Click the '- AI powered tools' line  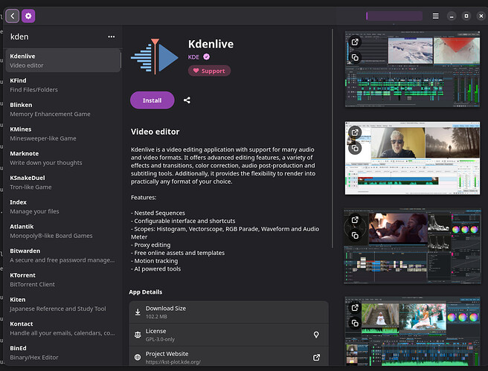tap(155, 269)
